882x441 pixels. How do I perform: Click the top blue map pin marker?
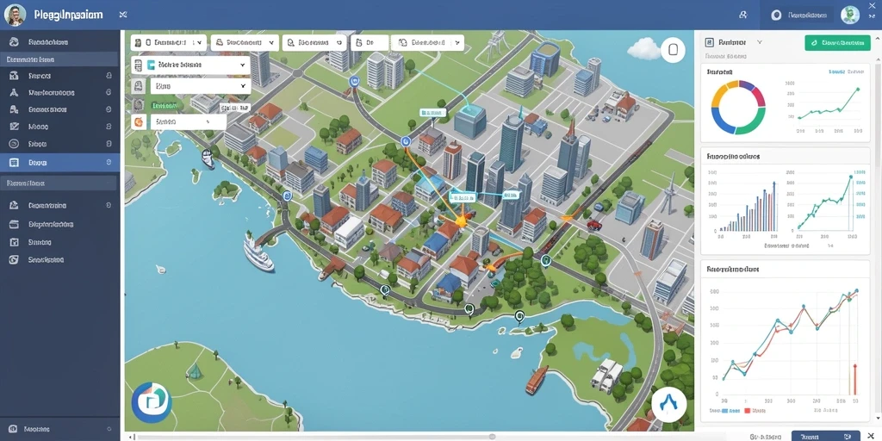354,82
